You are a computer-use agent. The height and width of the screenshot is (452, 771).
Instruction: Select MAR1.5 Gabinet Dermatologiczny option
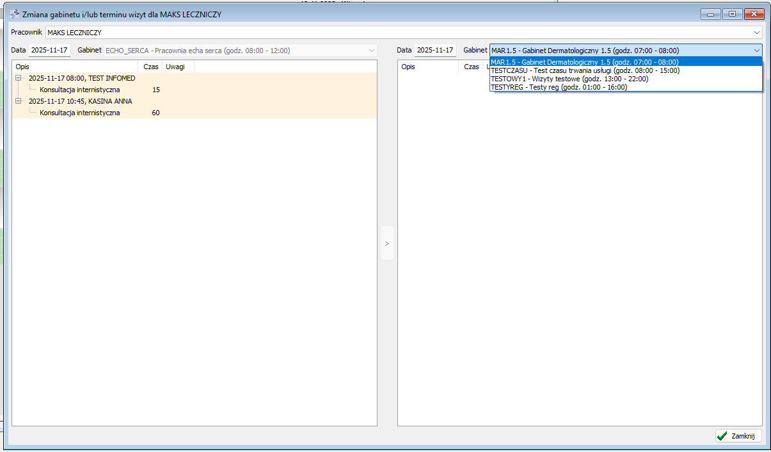(584, 62)
